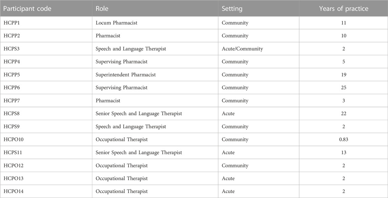Click participant code HCPO12

(x=13, y=166)
